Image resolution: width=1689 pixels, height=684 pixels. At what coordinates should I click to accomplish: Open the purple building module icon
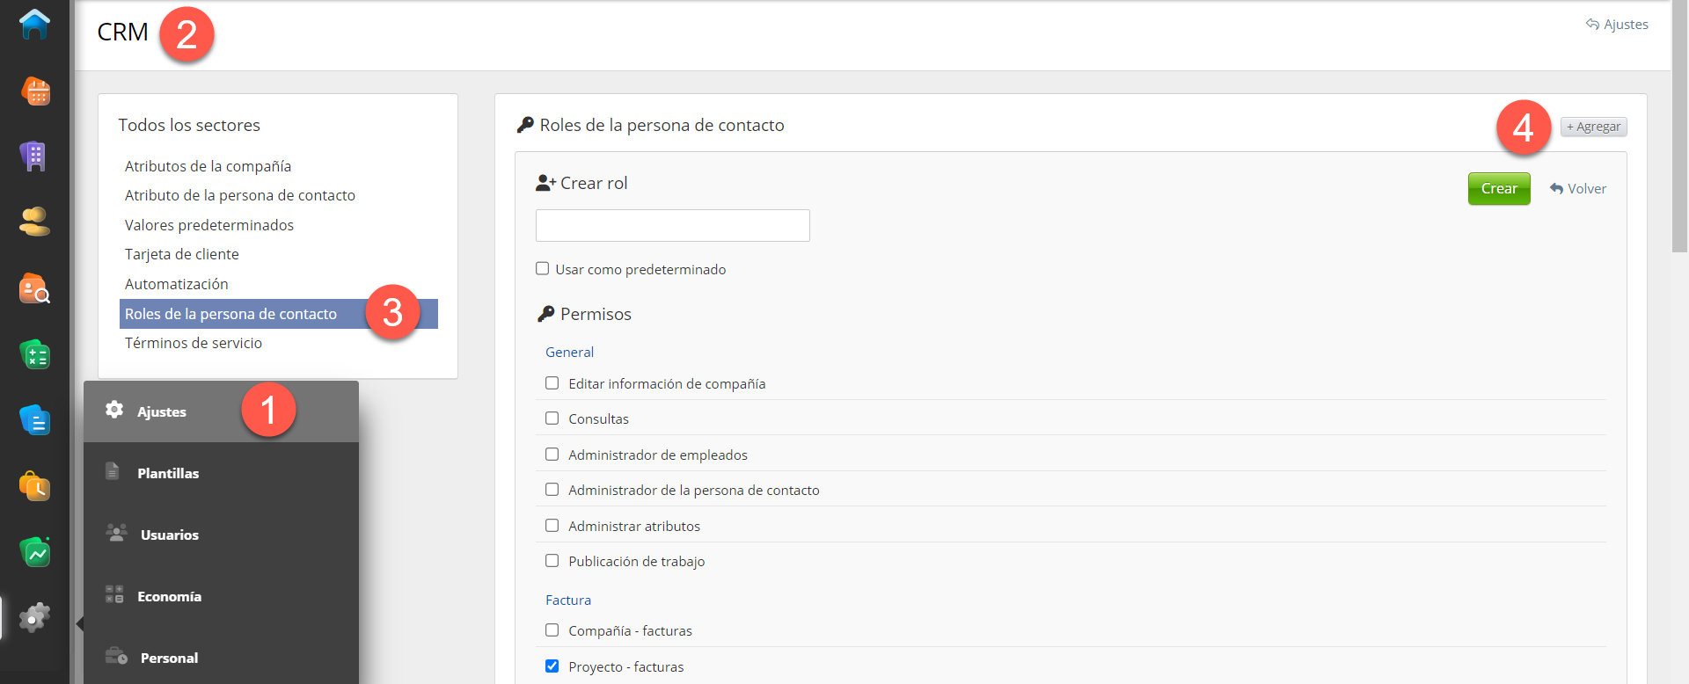(34, 156)
